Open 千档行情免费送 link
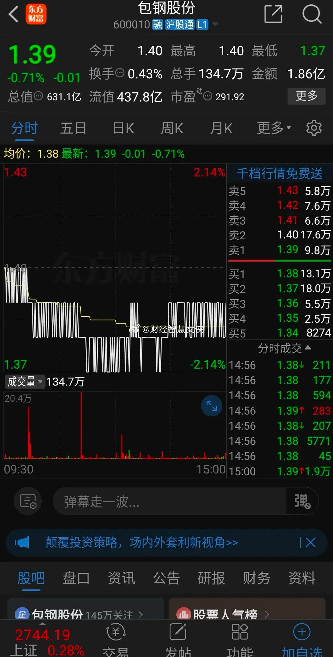The height and width of the screenshot is (657, 333). click(280, 173)
